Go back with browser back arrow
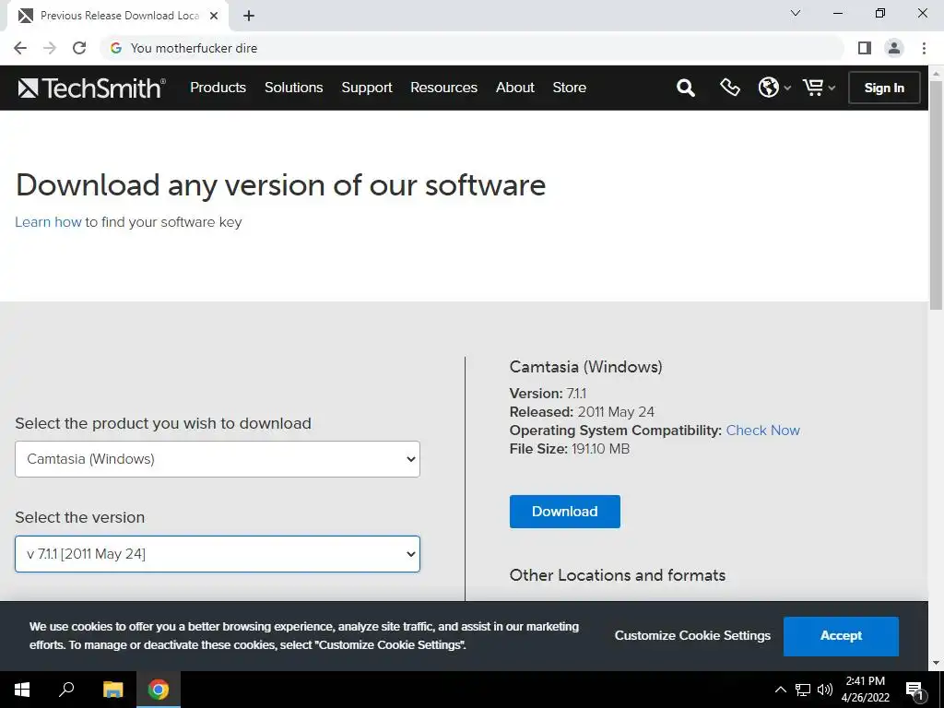 pyautogui.click(x=20, y=48)
